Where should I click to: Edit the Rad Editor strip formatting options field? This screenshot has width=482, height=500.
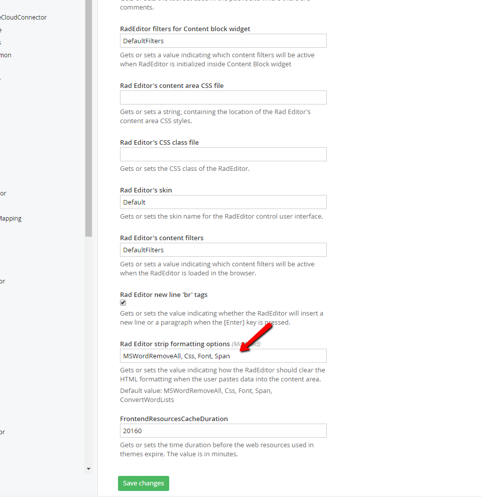223,356
